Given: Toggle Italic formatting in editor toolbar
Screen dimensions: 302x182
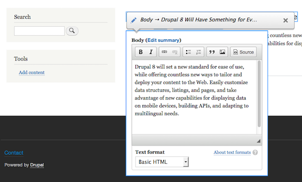Looking at the screenshot, I should (151, 52).
